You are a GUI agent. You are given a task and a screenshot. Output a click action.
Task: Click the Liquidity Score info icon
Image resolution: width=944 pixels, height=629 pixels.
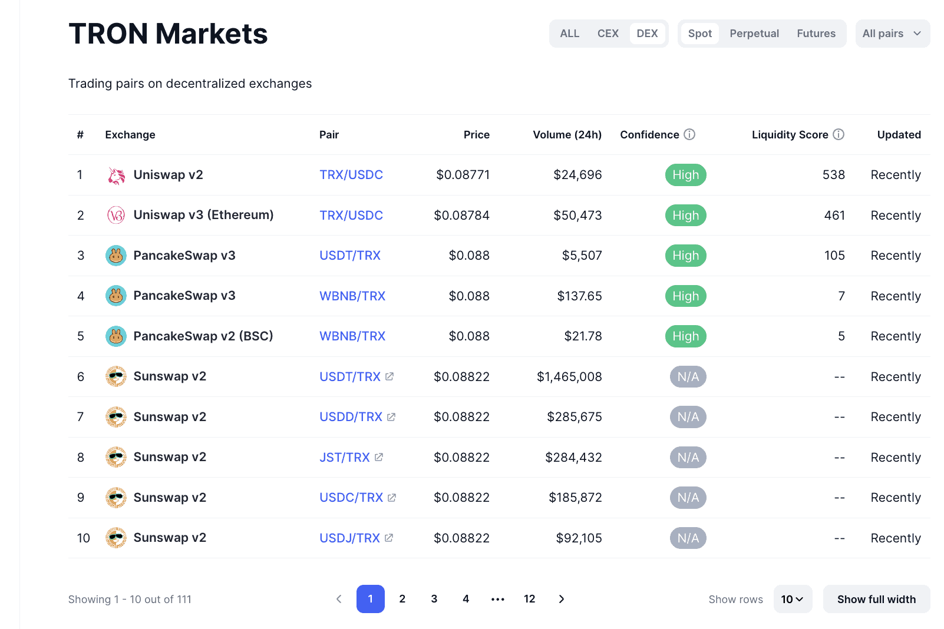[x=839, y=135]
